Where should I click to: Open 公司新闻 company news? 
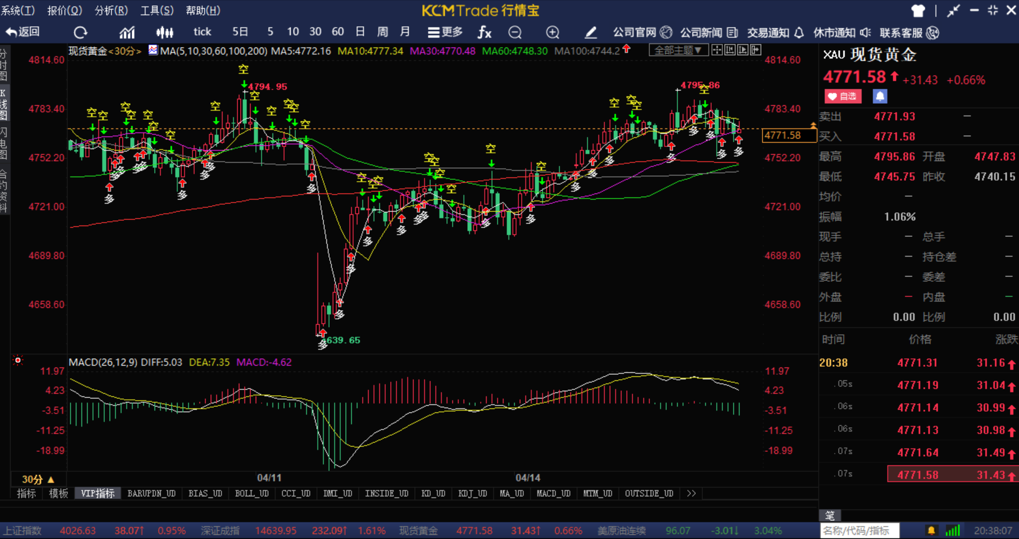(x=709, y=33)
